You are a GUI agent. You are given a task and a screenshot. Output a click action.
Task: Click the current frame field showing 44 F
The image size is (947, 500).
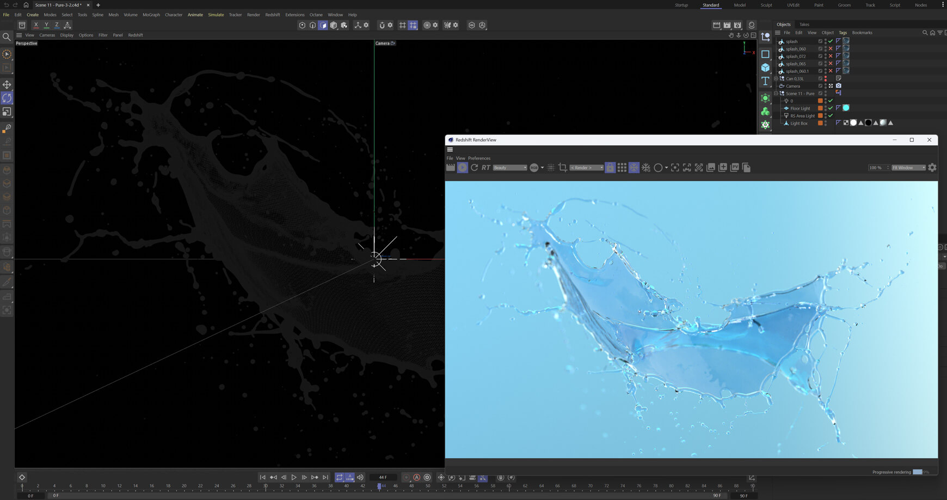click(383, 478)
